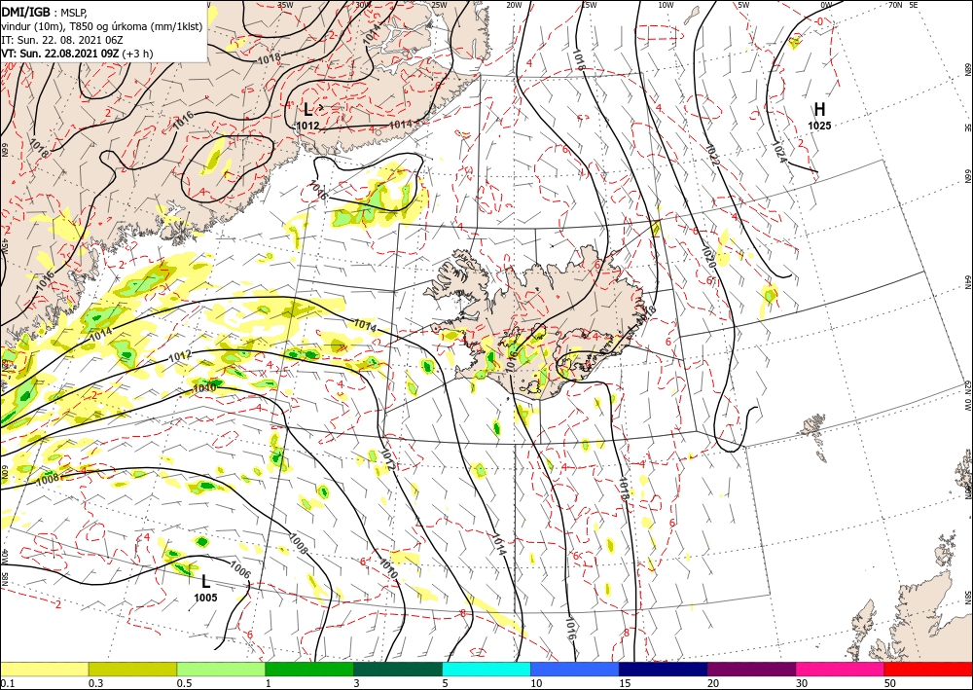Click the 1022 isobar label

pyautogui.click(x=713, y=155)
